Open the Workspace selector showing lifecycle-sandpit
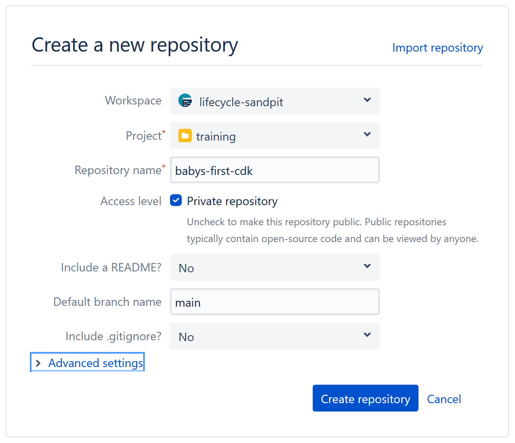Image resolution: width=515 pixels, height=443 pixels. tap(274, 101)
